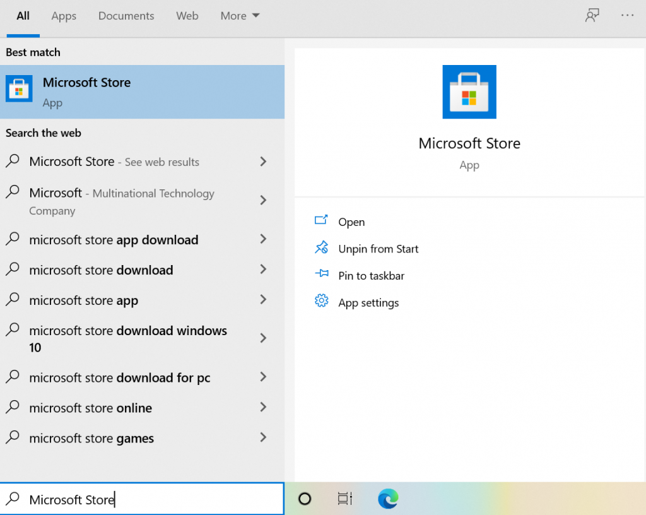Screen dimensions: 646x515
Task: Select the Pin to taskbar icon
Action: pyautogui.click(x=322, y=275)
